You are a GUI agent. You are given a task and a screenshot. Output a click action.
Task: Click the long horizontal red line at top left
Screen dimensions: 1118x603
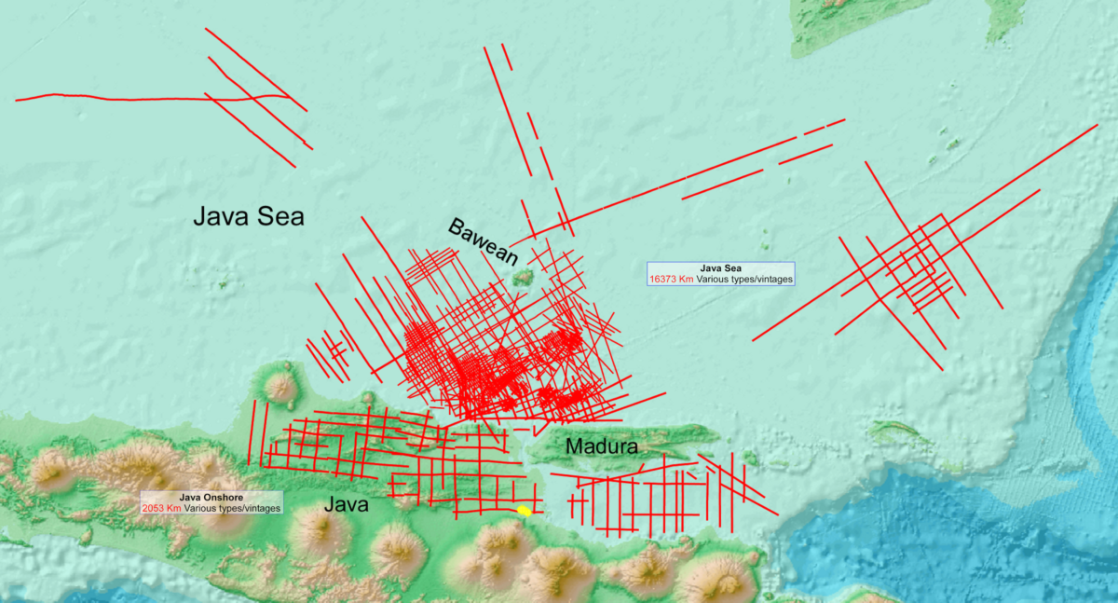coord(112,94)
